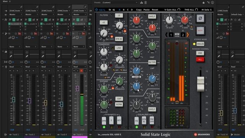Click the HF SHELF button at EQ top
Screen dimensions: 245x138
[152, 16]
